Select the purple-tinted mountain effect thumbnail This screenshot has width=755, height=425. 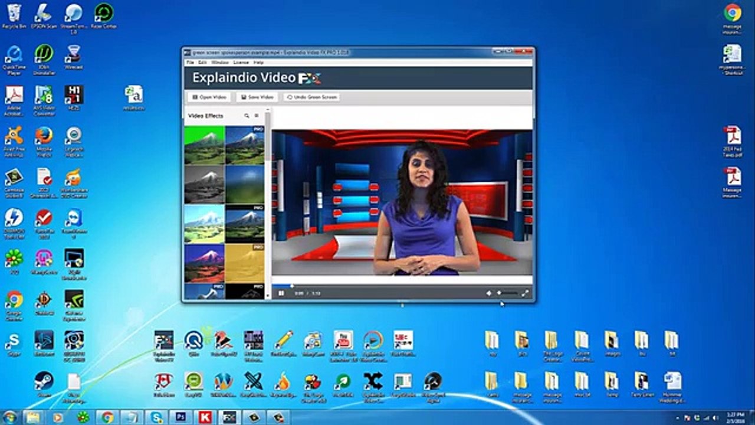tap(204, 263)
